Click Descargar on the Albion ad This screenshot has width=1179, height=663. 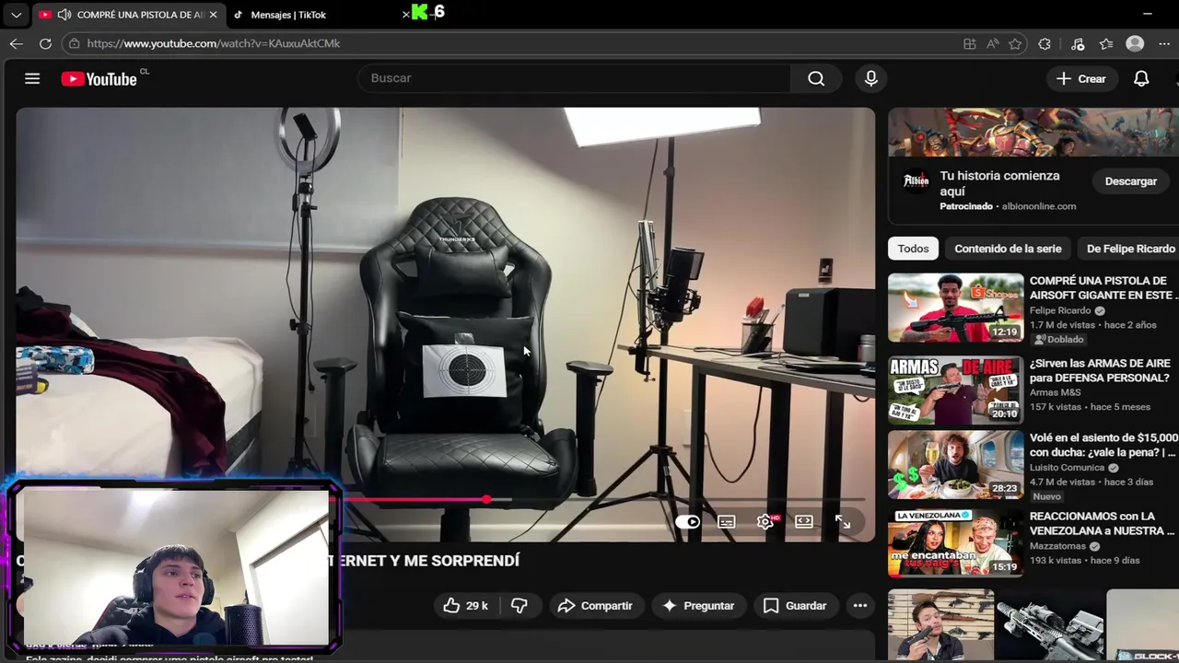(1130, 181)
